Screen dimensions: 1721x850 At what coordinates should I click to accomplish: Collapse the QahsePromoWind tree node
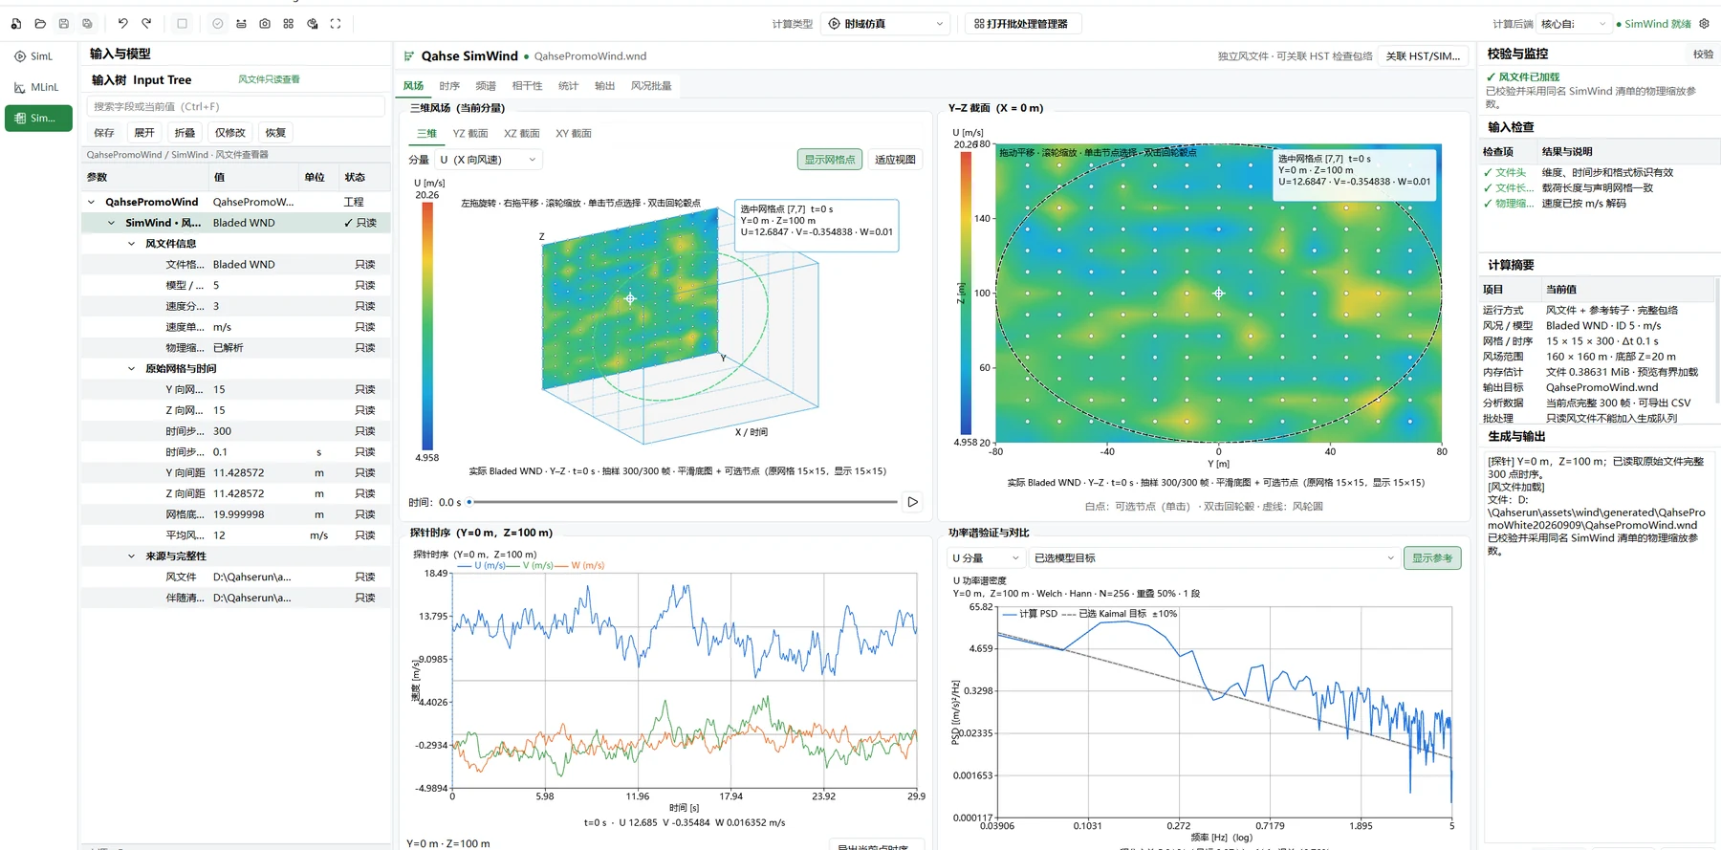pos(92,202)
